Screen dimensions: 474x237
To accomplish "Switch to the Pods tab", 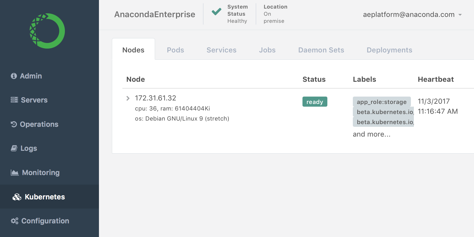I will 175,50.
